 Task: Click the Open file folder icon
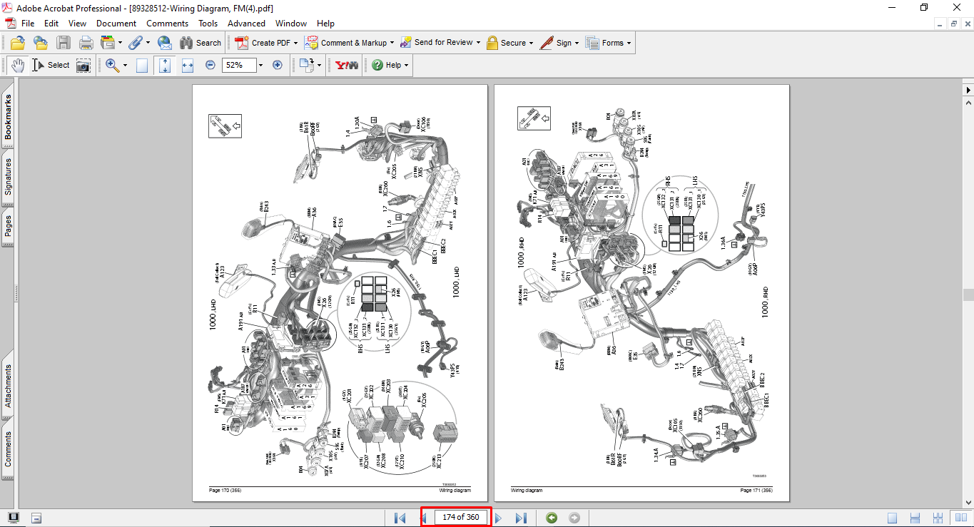(17, 43)
